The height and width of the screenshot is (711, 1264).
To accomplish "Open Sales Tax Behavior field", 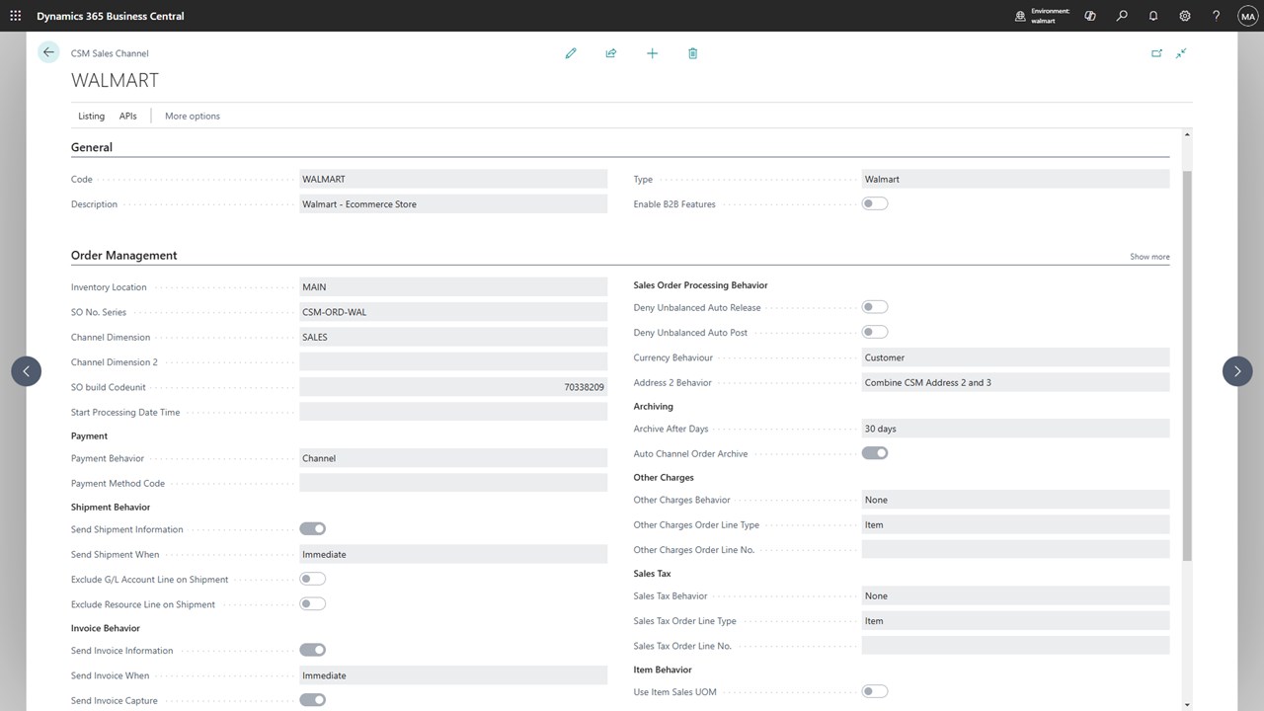I will click(1015, 595).
